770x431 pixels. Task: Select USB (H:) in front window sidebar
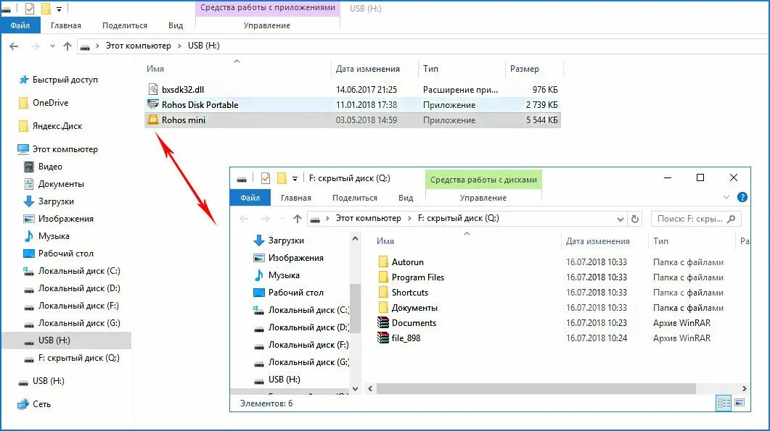(x=284, y=380)
